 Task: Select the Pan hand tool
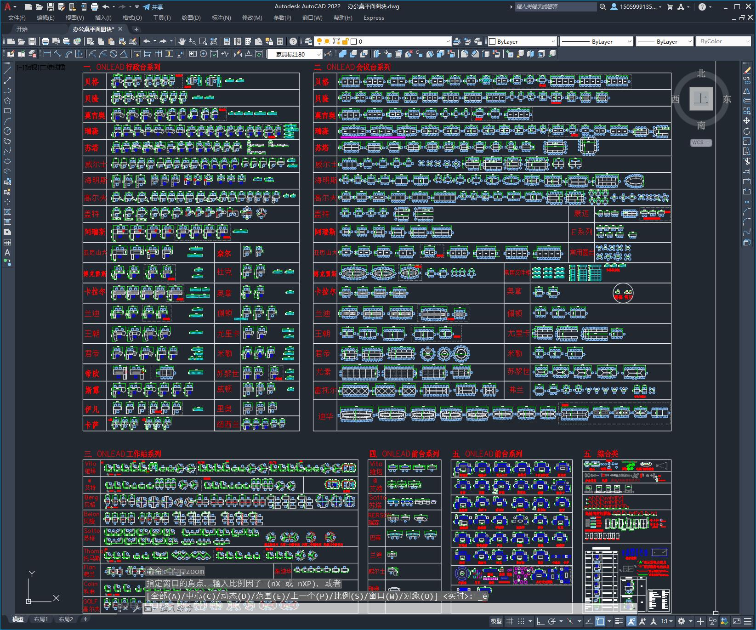182,41
